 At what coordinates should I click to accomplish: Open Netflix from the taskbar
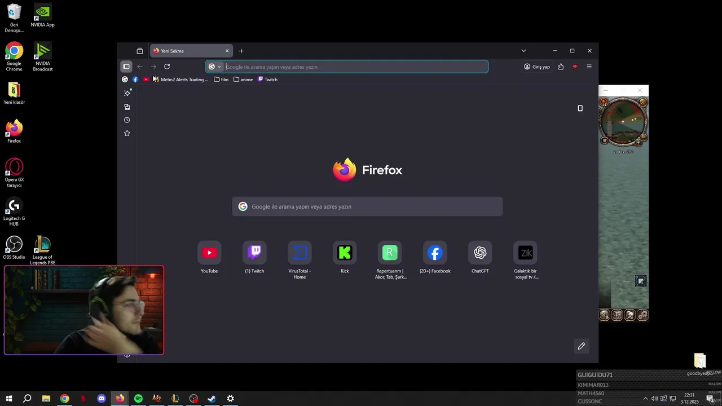(83, 399)
